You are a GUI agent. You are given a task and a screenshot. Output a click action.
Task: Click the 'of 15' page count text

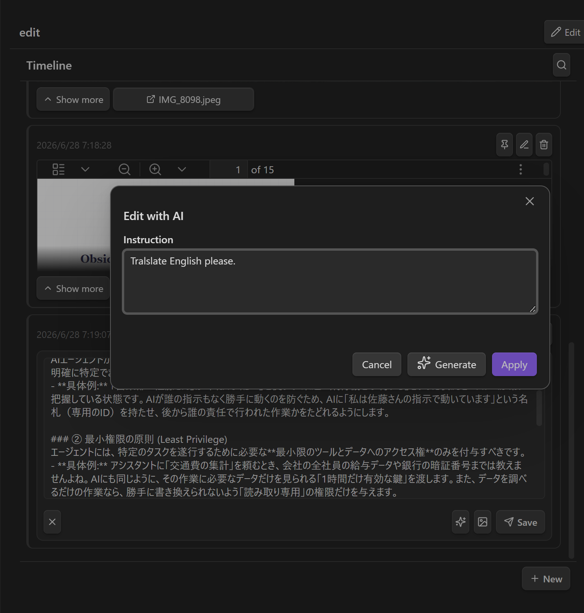[x=263, y=170]
